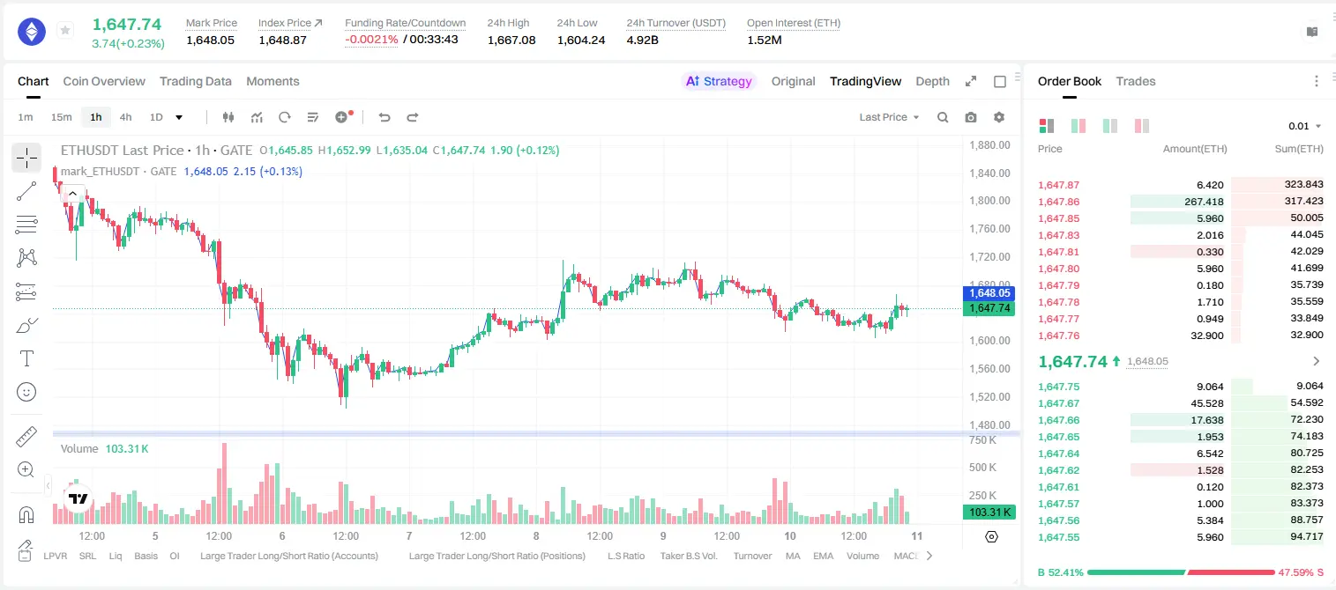Open the Coin Overview tab
The image size is (1336, 590).
104,81
